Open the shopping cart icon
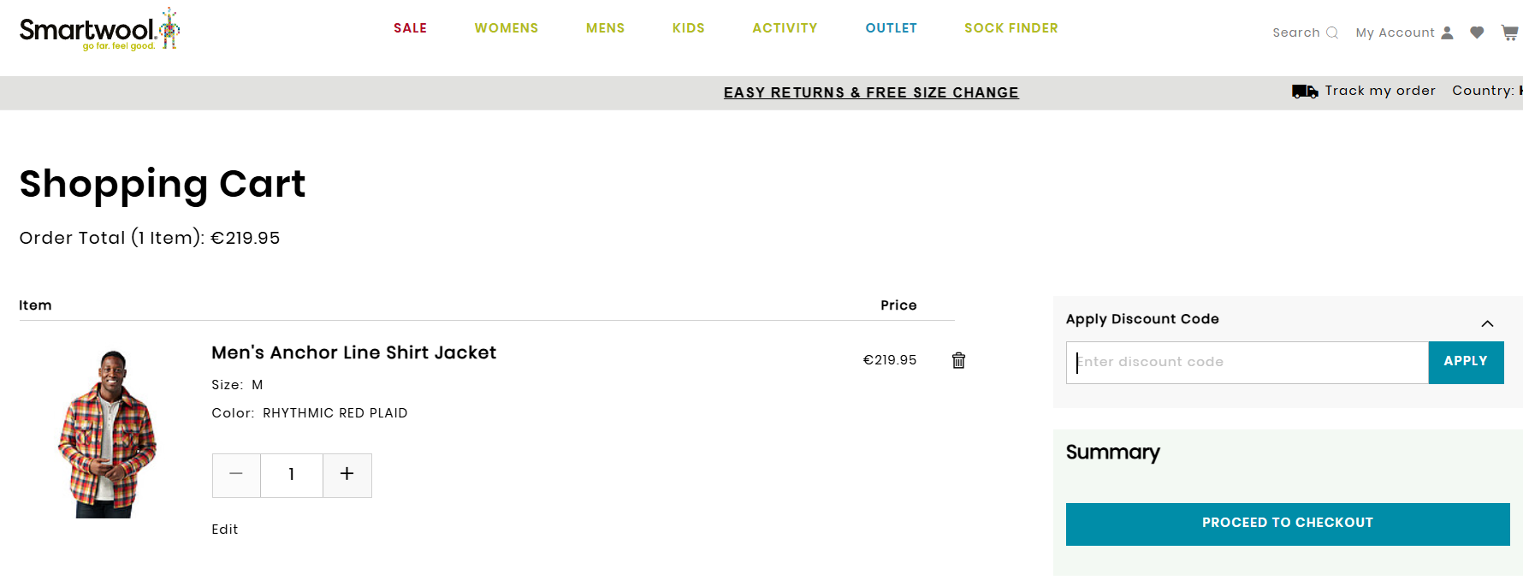1523x580 pixels. (1509, 33)
